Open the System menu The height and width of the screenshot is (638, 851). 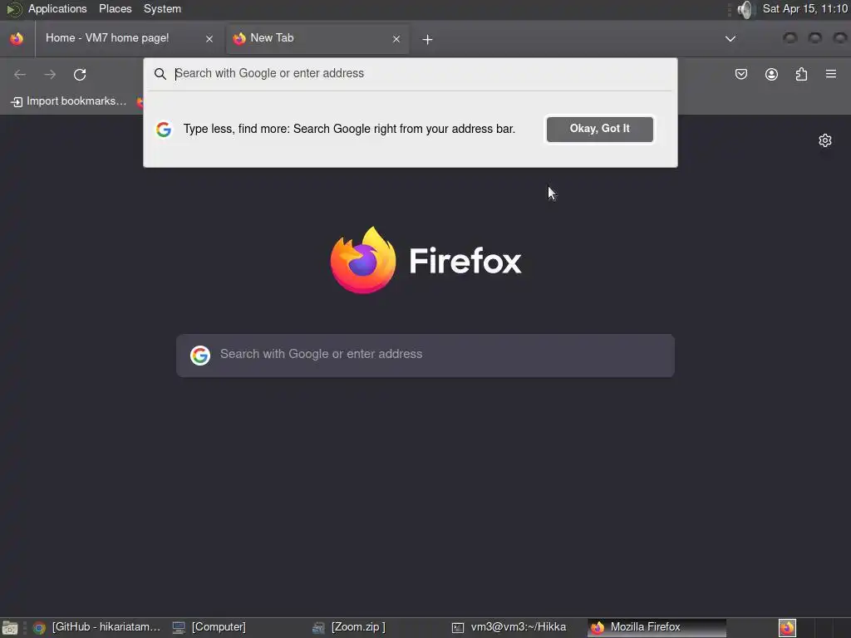(x=162, y=8)
